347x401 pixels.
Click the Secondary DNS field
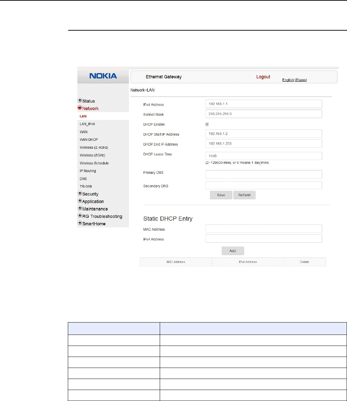coord(264,185)
